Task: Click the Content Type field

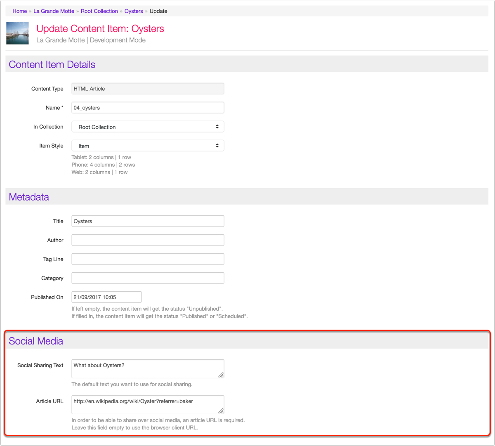Action: (x=148, y=89)
